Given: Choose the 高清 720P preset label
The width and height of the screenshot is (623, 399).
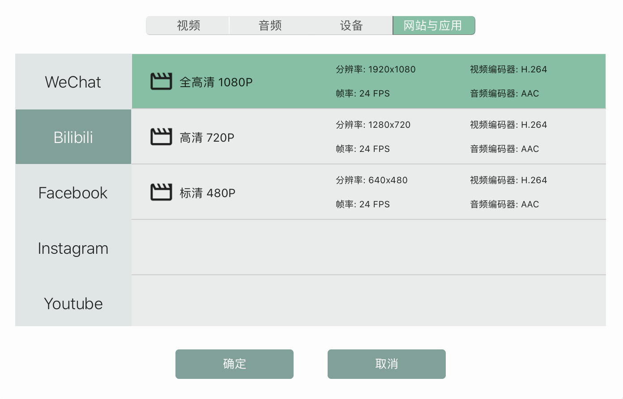Looking at the screenshot, I should 207,138.
